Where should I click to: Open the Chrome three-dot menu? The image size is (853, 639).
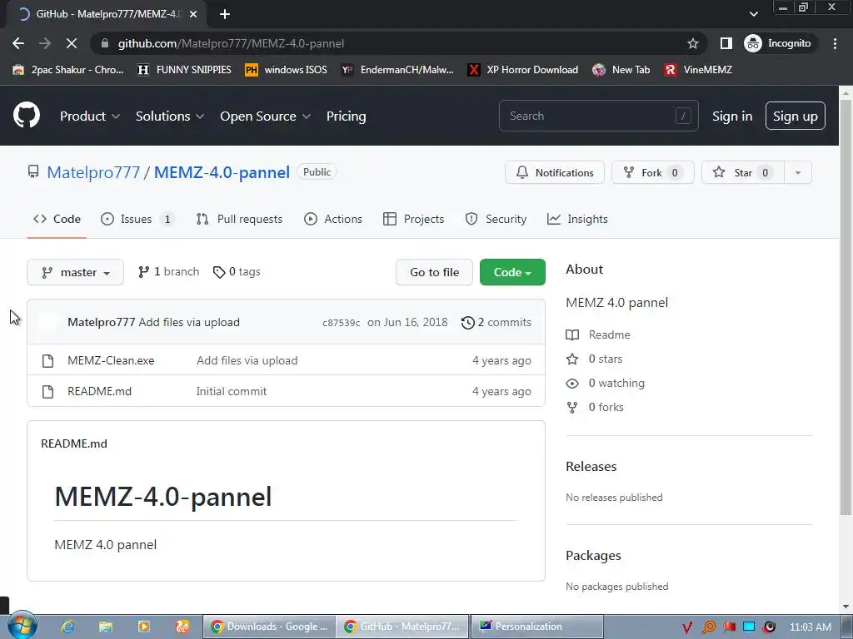[x=835, y=43]
